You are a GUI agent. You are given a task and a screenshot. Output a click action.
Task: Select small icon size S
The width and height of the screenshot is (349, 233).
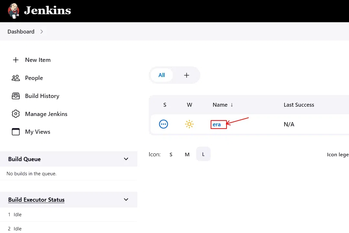point(171,154)
